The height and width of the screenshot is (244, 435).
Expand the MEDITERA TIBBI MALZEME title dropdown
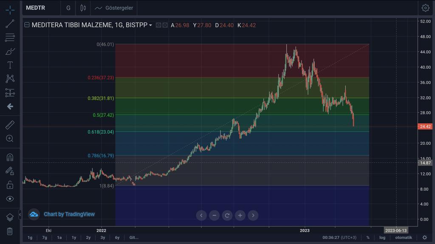pos(150,25)
